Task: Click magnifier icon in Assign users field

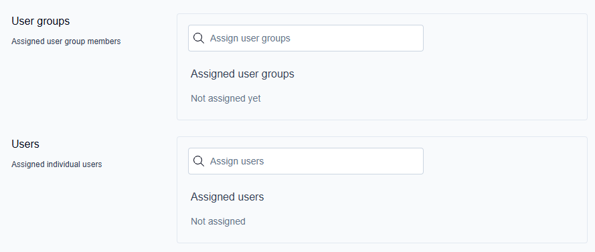Action: (x=199, y=161)
